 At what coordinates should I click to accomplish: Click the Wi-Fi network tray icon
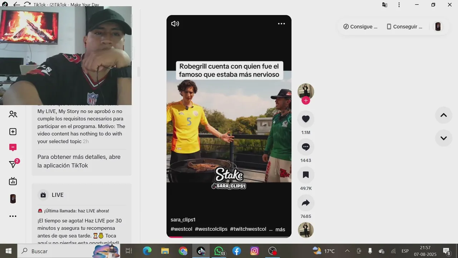(x=394, y=251)
